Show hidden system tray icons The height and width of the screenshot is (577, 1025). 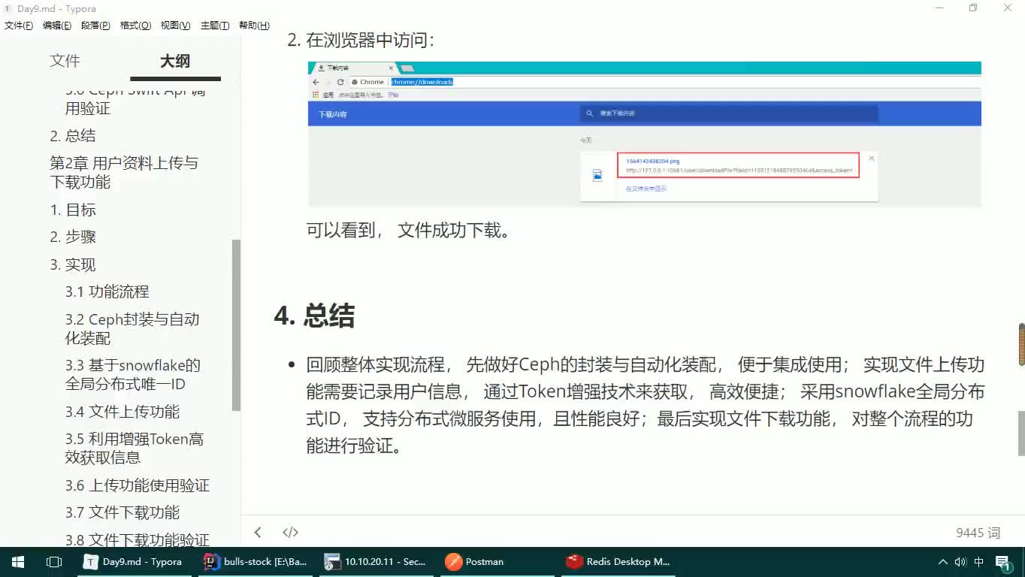[x=942, y=561]
